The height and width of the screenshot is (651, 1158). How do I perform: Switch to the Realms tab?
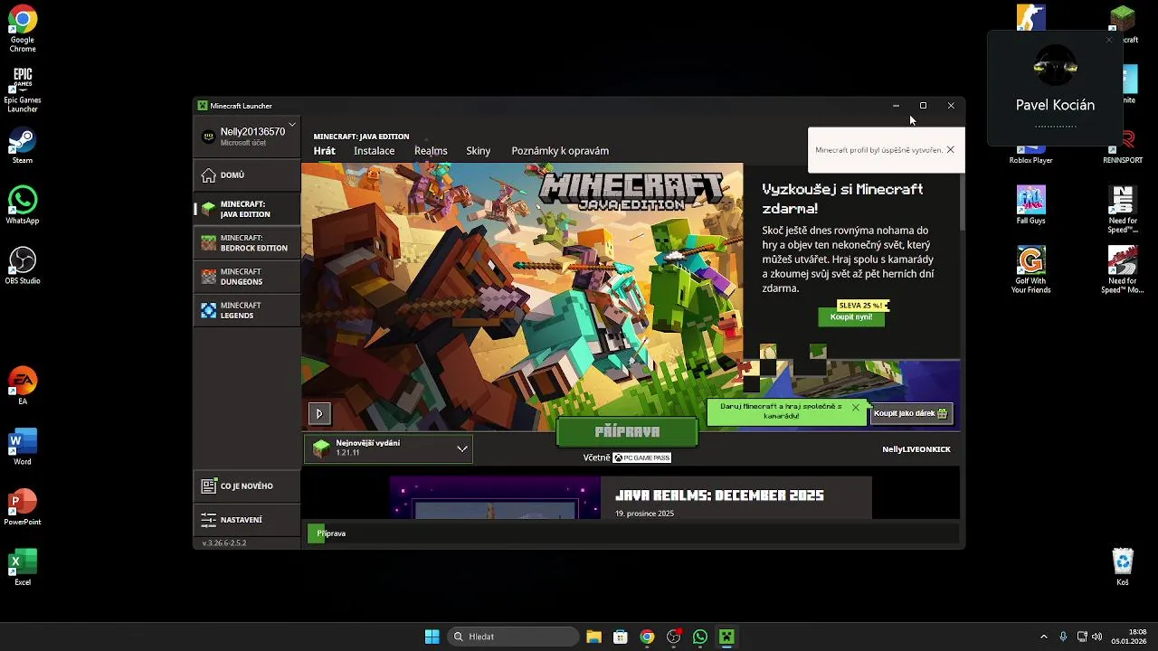click(431, 151)
